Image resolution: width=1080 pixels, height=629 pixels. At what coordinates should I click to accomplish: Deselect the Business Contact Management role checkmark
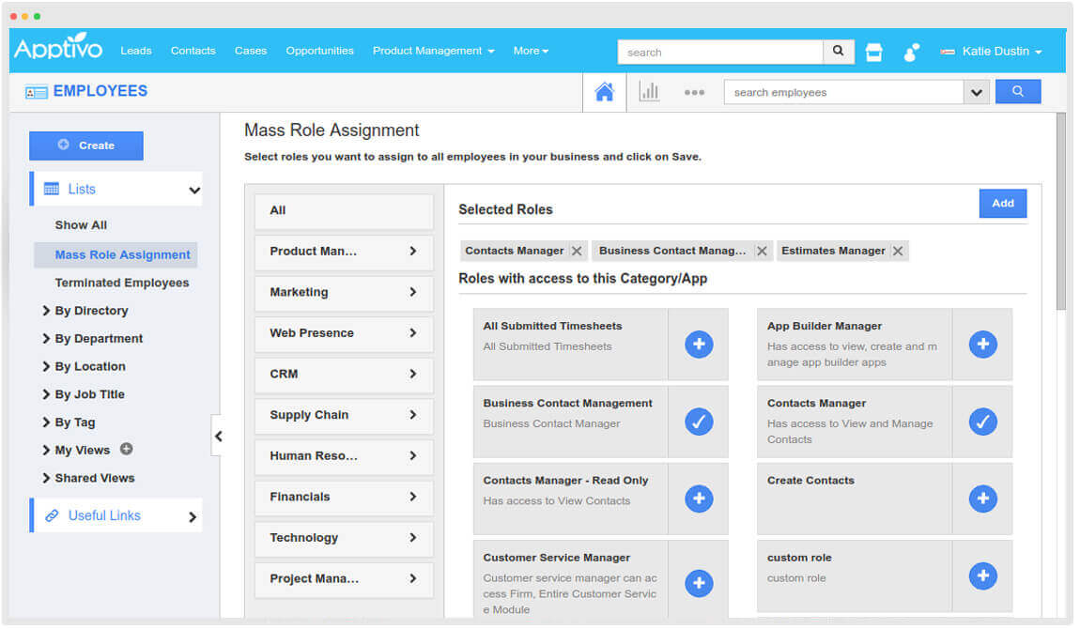pos(699,422)
